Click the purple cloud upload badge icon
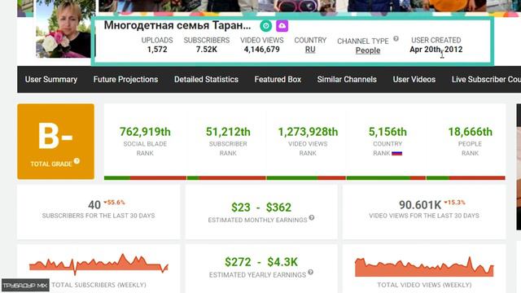The width and height of the screenshot is (521, 293). (282, 26)
